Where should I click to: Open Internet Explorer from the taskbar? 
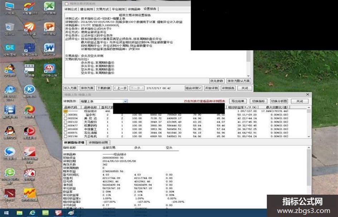click(32, 213)
